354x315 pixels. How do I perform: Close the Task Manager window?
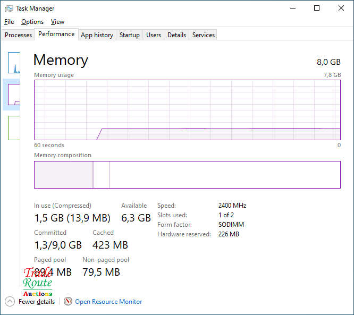pos(341,8)
